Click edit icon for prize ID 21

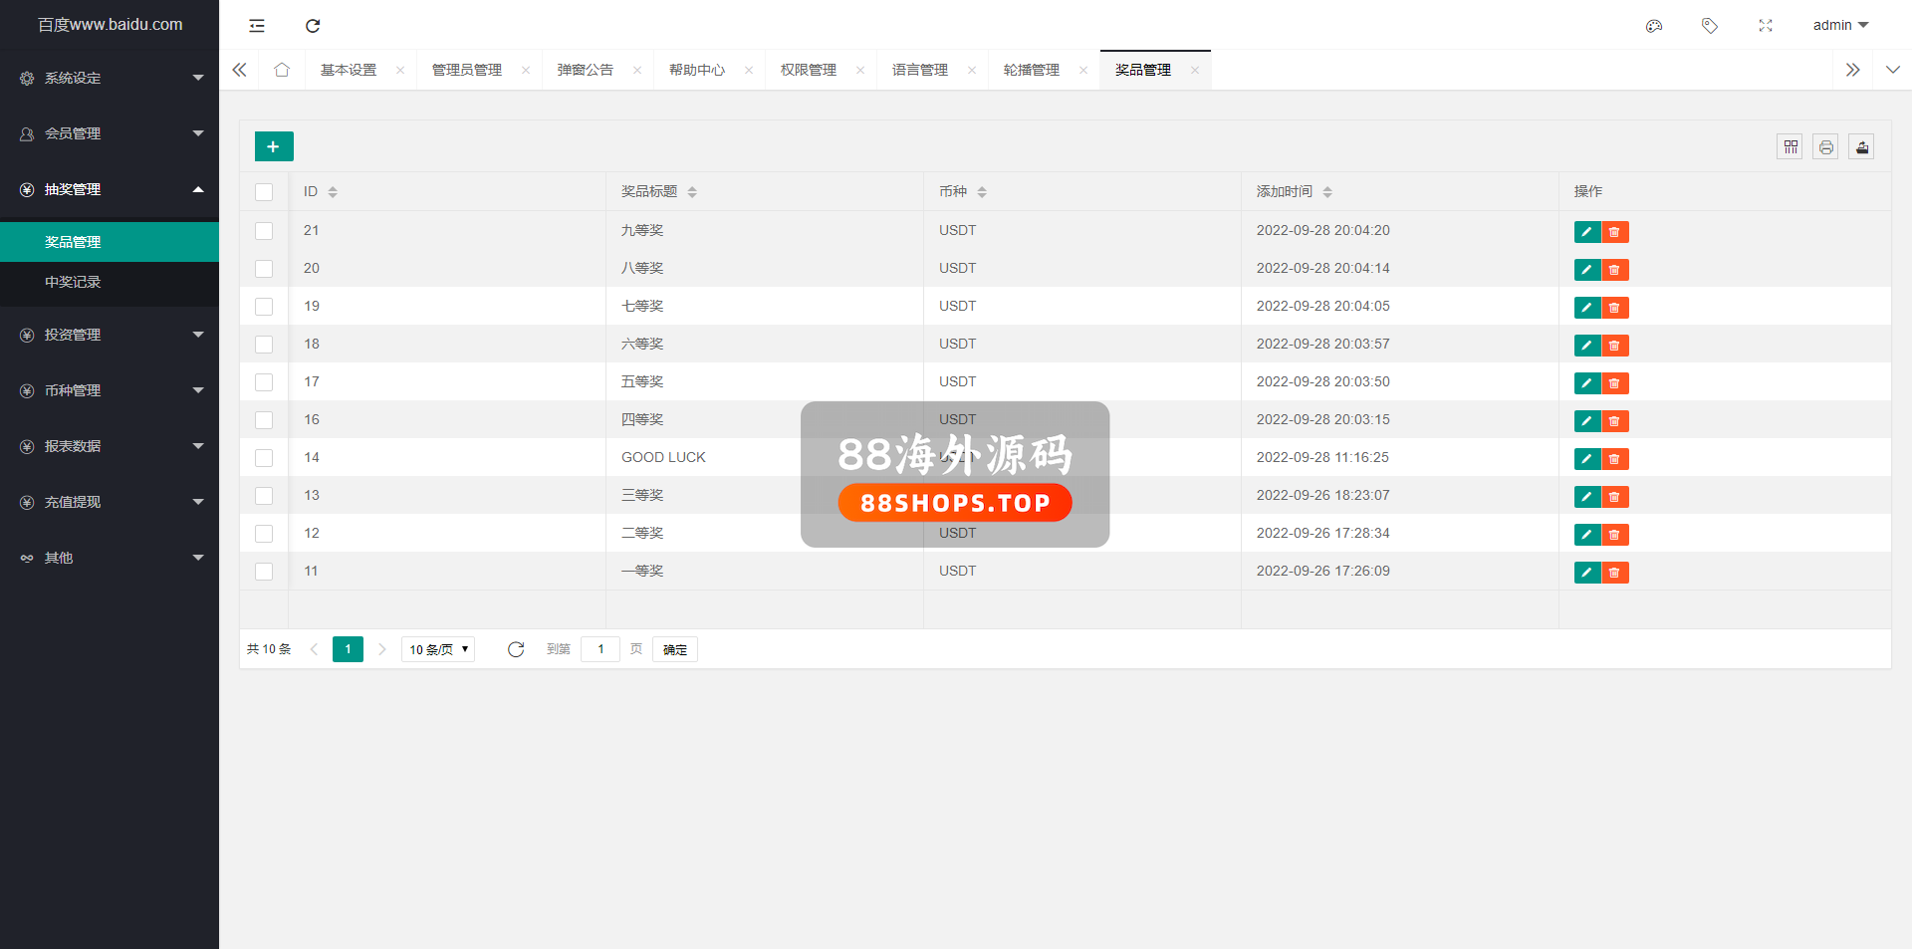[x=1586, y=232]
